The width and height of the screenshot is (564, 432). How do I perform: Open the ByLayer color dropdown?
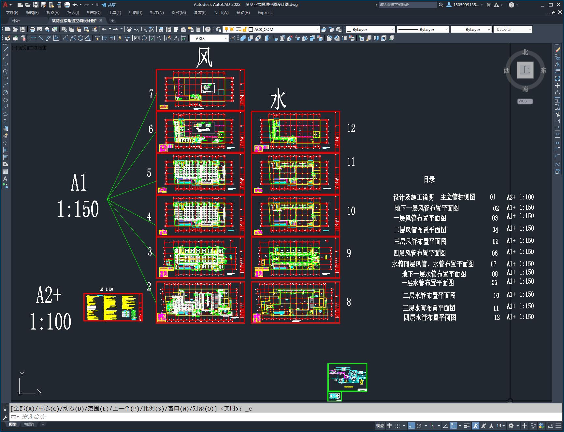[x=370, y=29]
